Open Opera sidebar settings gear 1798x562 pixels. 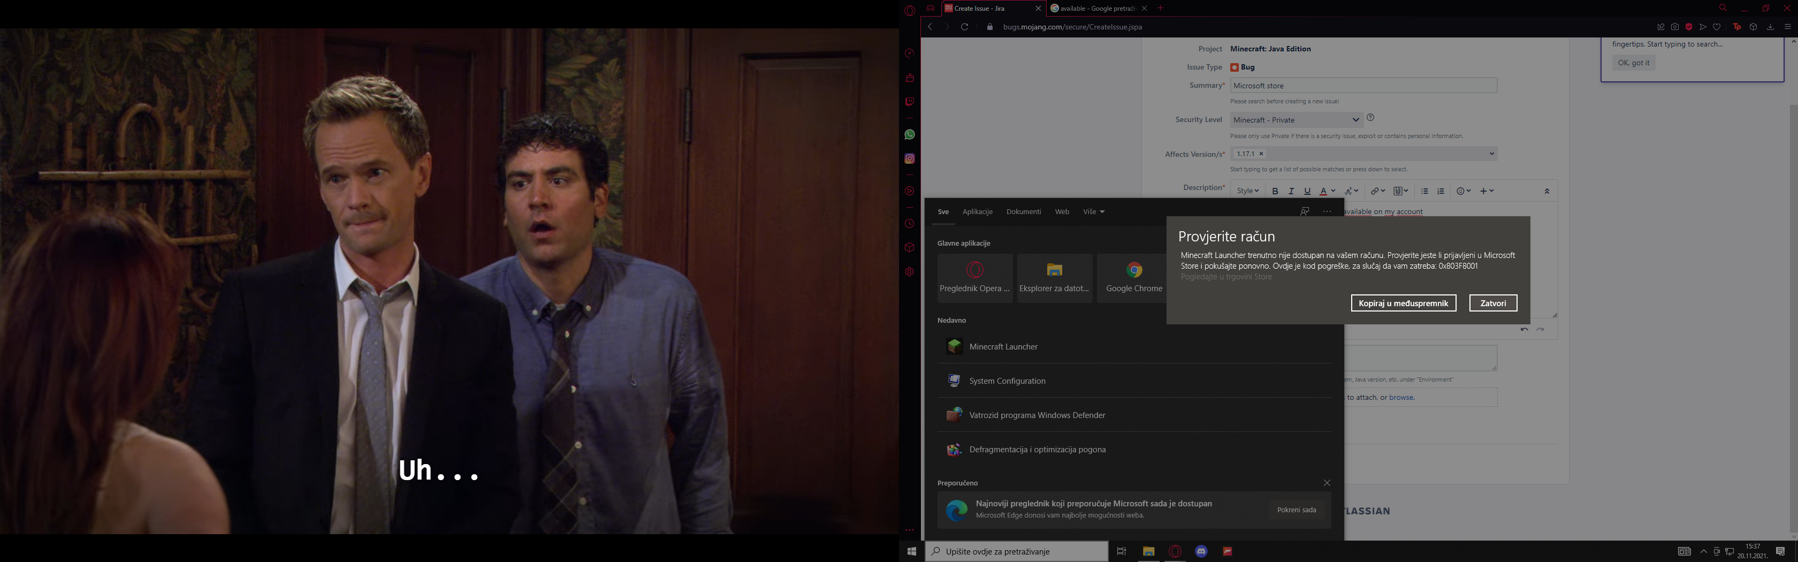point(910,271)
